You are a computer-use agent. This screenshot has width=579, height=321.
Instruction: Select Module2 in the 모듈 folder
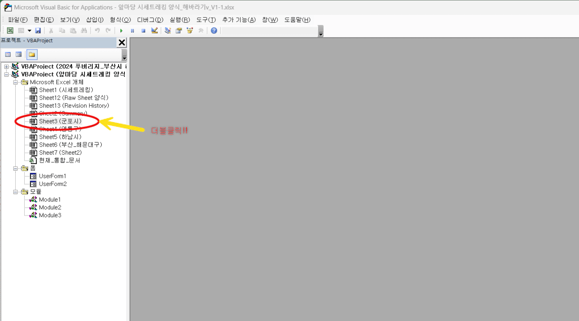[50, 208]
